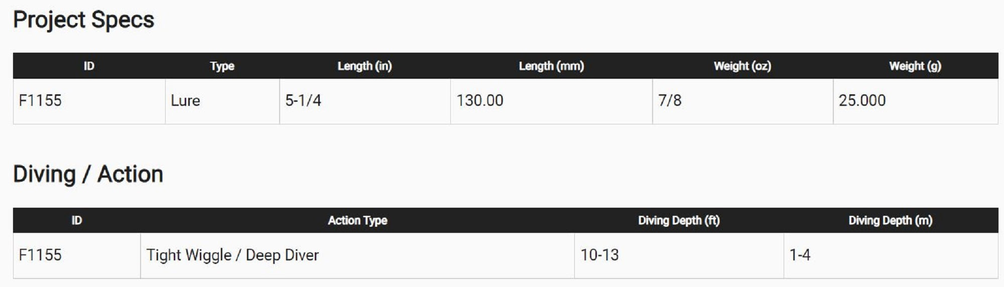Click the ID header in Project Specs table
The image size is (1004, 287).
(x=89, y=66)
